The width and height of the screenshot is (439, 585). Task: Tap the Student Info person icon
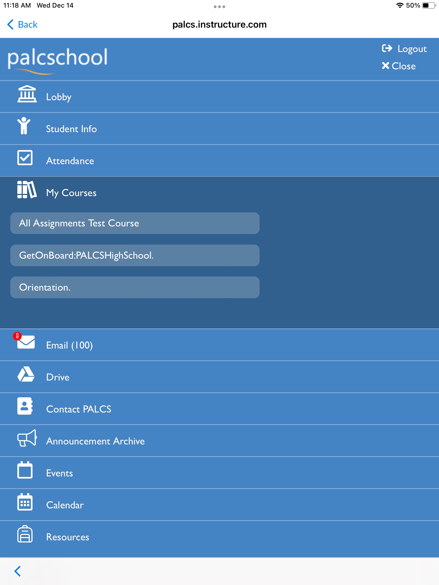(x=24, y=126)
